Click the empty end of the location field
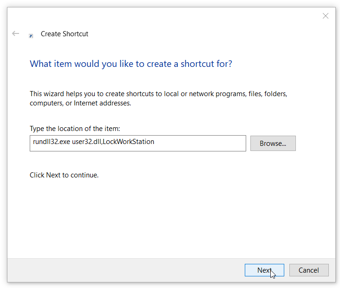The height and width of the screenshot is (288, 340). click(199, 144)
